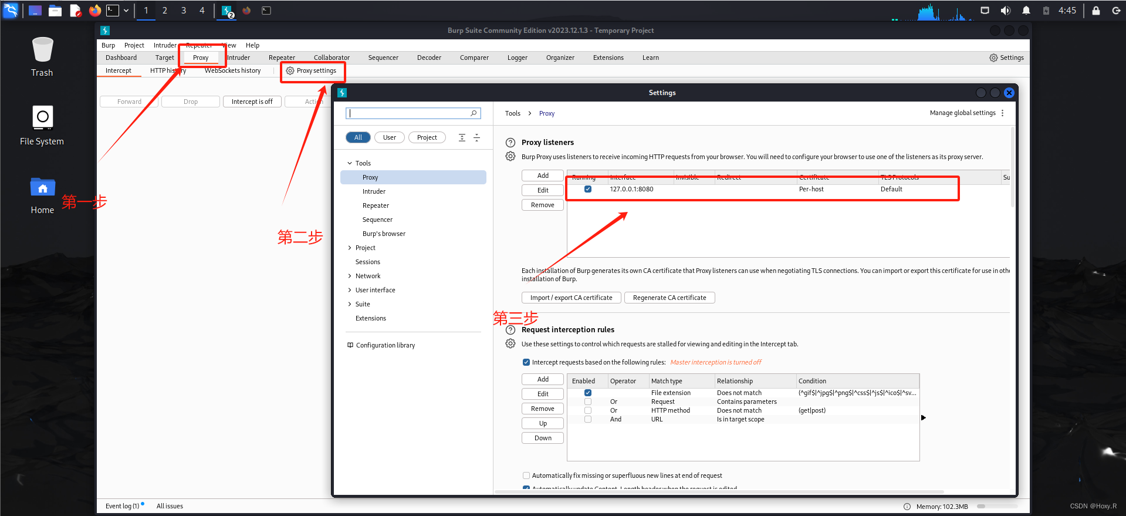Expand the Project tree node

pyautogui.click(x=350, y=248)
